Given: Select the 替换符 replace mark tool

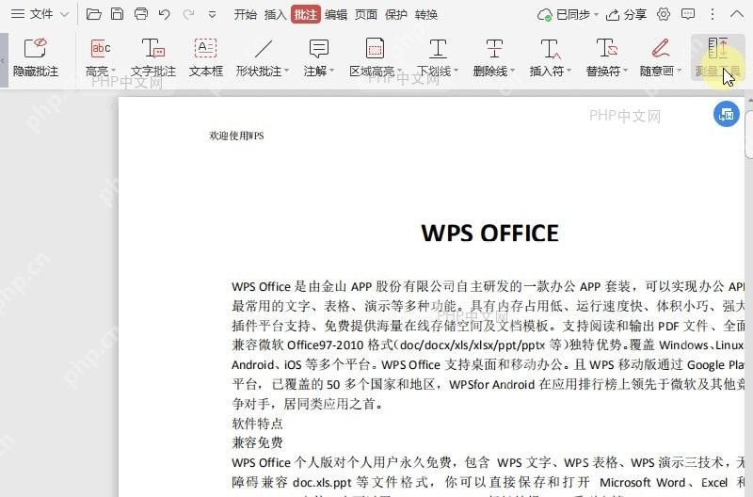Looking at the screenshot, I should point(604,57).
